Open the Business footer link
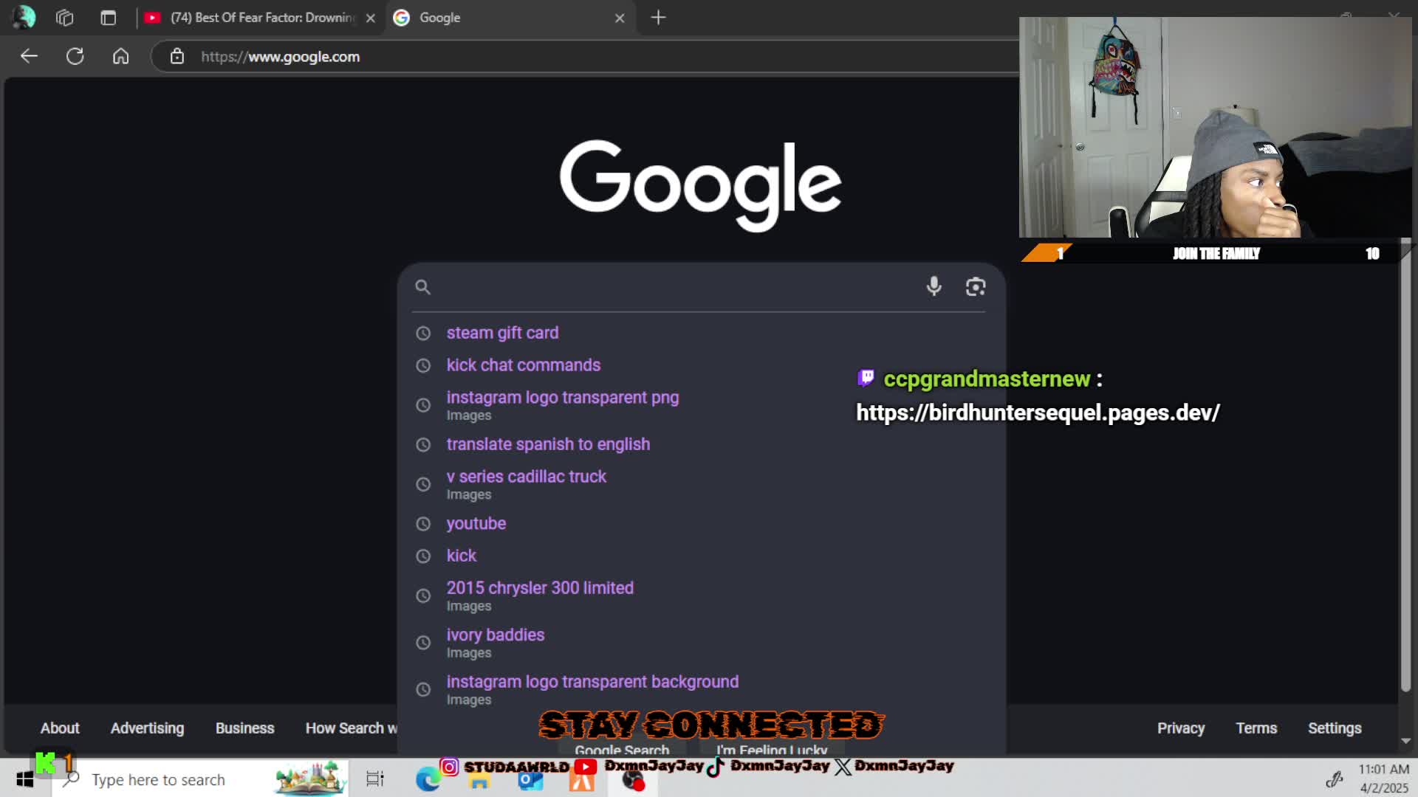 (244, 728)
